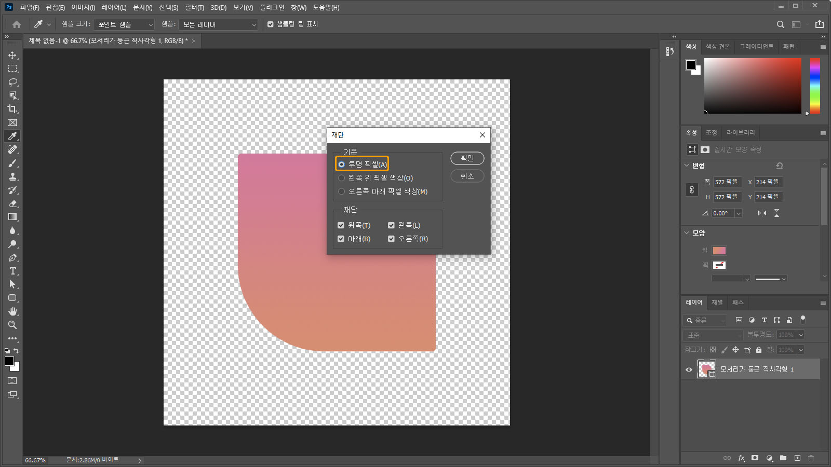Select the Rectangular Marquee tool
Screen dimensions: 831x467
(12, 68)
